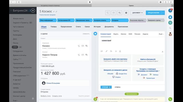Click Safari share icon
183x102 pixels.
click(166, 2)
